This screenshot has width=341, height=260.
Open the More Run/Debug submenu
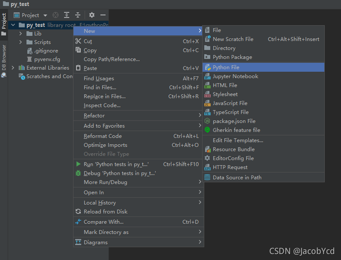[138, 182]
